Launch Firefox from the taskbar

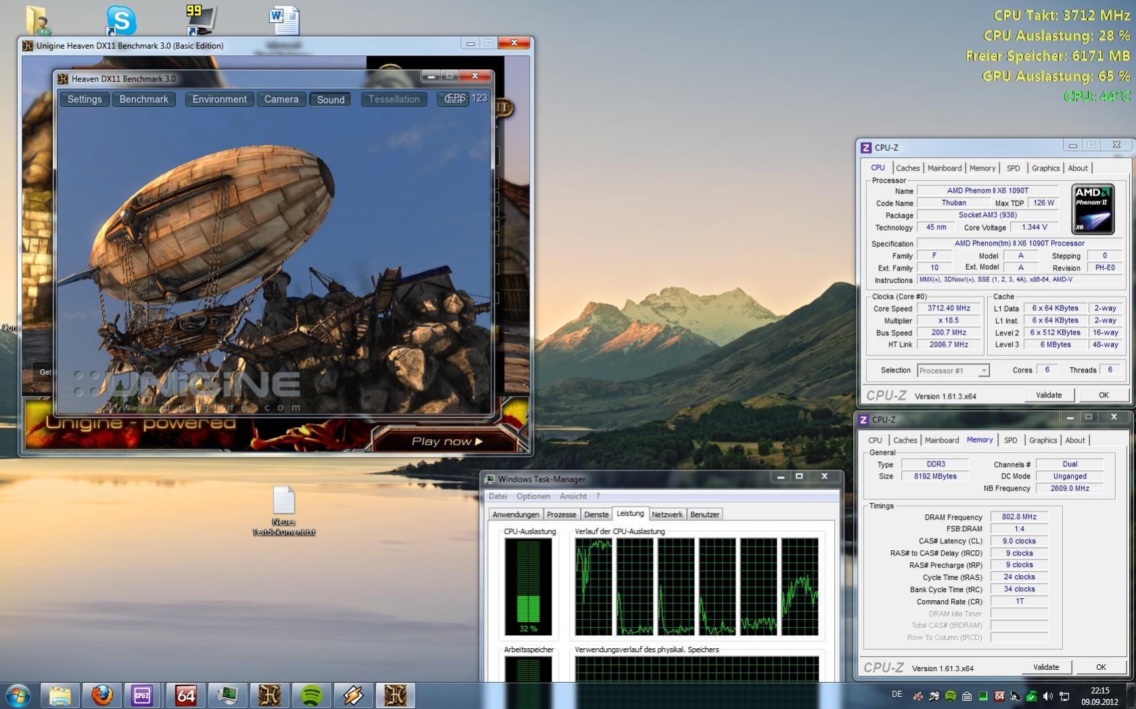[x=101, y=695]
